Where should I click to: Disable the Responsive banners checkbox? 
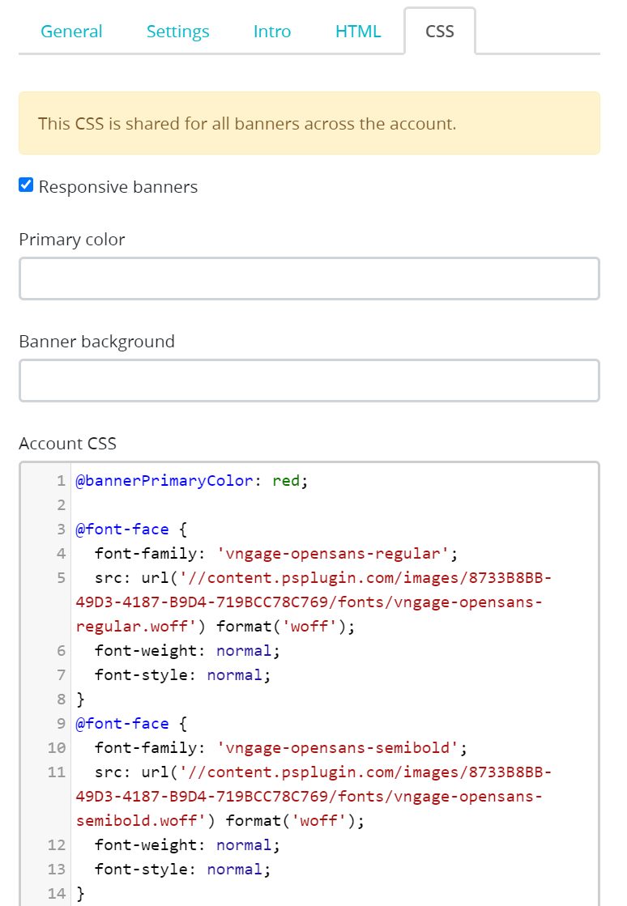[x=26, y=185]
